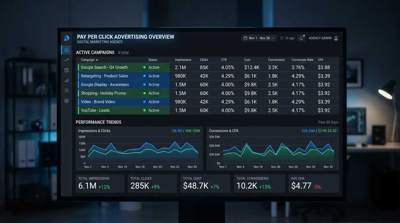This screenshot has height=223, width=400.
Task: Click the AGENCY ADMIN label
Action: (x=320, y=38)
